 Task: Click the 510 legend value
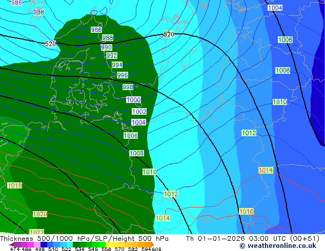(53, 249)
